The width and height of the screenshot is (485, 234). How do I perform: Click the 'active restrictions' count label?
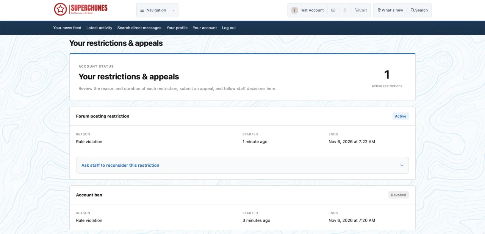coord(387,86)
